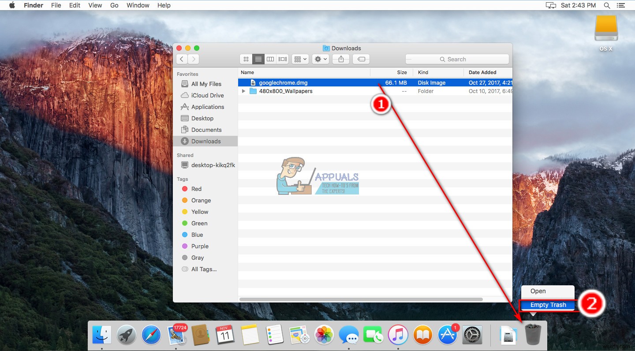Launch the App Store from the Dock
The height and width of the screenshot is (351, 635).
pyautogui.click(x=448, y=335)
